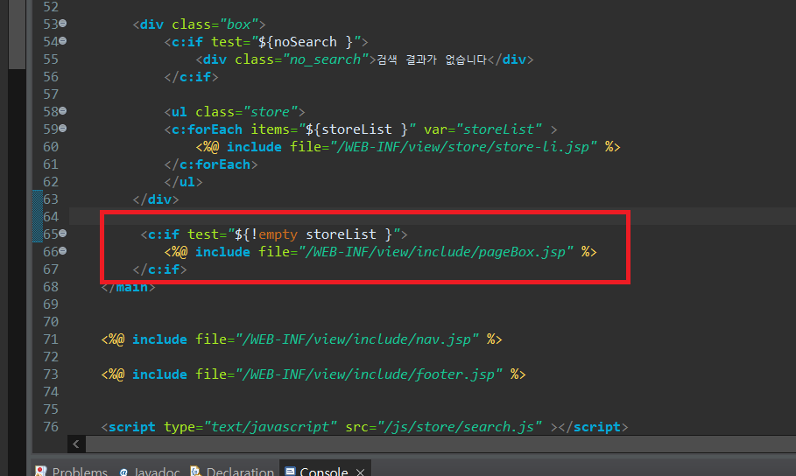Click "text/javascript" type value on line 76
This screenshot has height=476, width=796.
point(270,427)
